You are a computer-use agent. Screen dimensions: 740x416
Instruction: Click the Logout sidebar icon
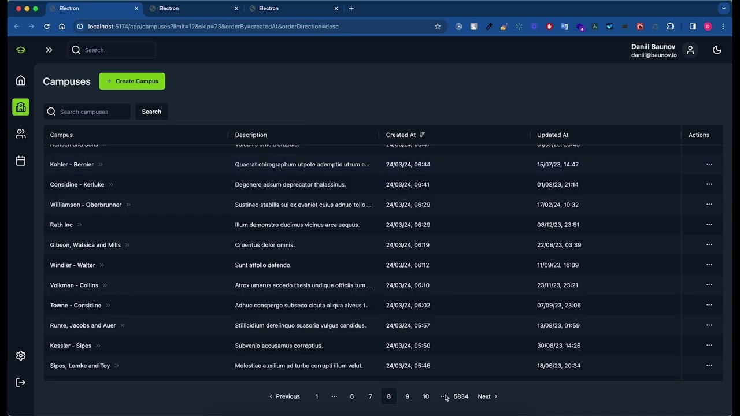click(x=21, y=382)
